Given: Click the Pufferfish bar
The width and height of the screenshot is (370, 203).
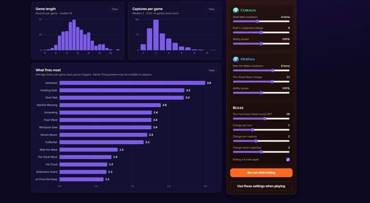Looking at the screenshot, I should coord(101,142).
